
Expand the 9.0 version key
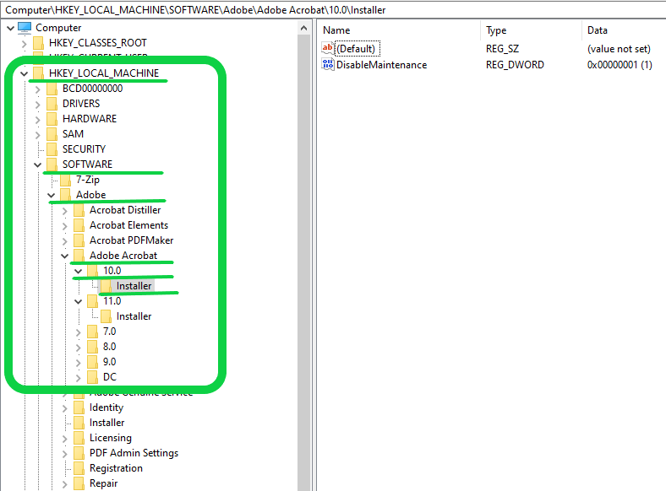pos(79,363)
